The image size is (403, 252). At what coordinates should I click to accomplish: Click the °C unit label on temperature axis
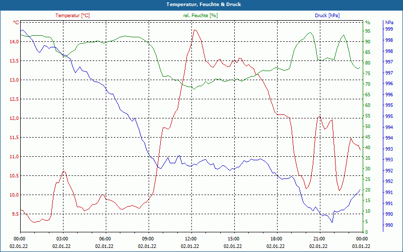[x=16, y=23]
